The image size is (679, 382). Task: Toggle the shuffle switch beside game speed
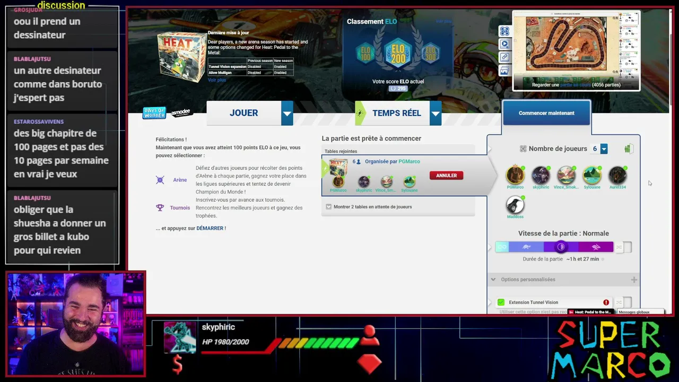[623, 247]
